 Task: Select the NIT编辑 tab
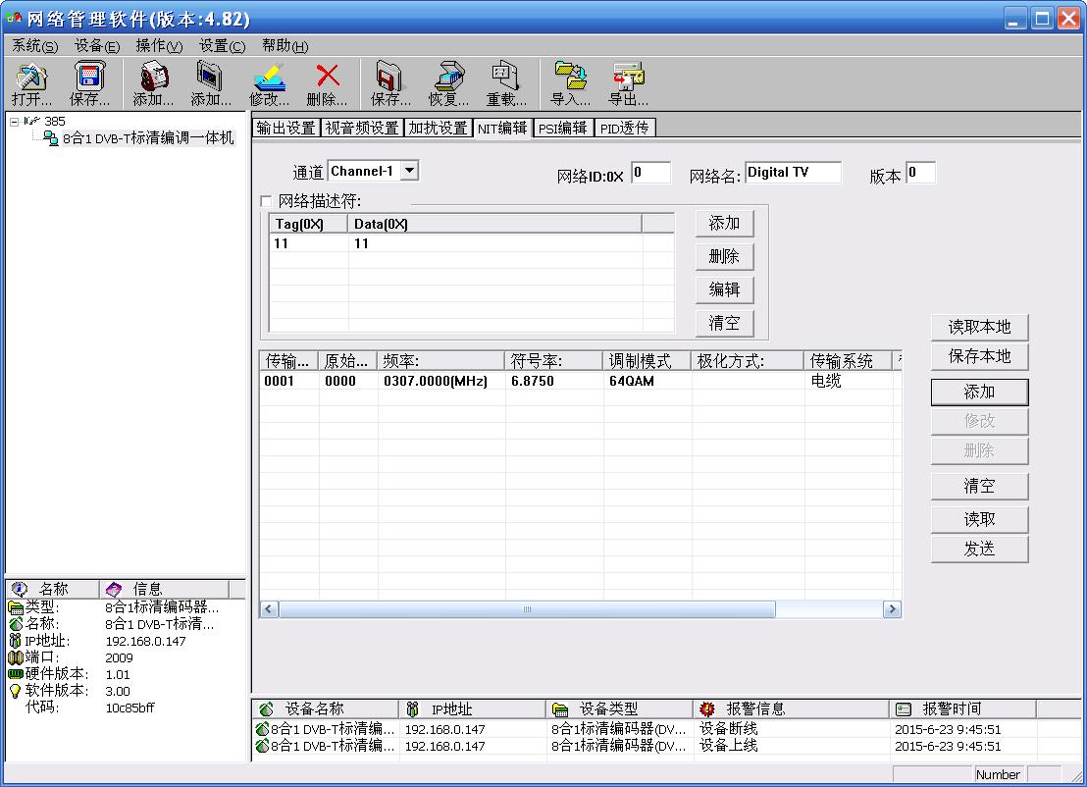[x=502, y=129]
